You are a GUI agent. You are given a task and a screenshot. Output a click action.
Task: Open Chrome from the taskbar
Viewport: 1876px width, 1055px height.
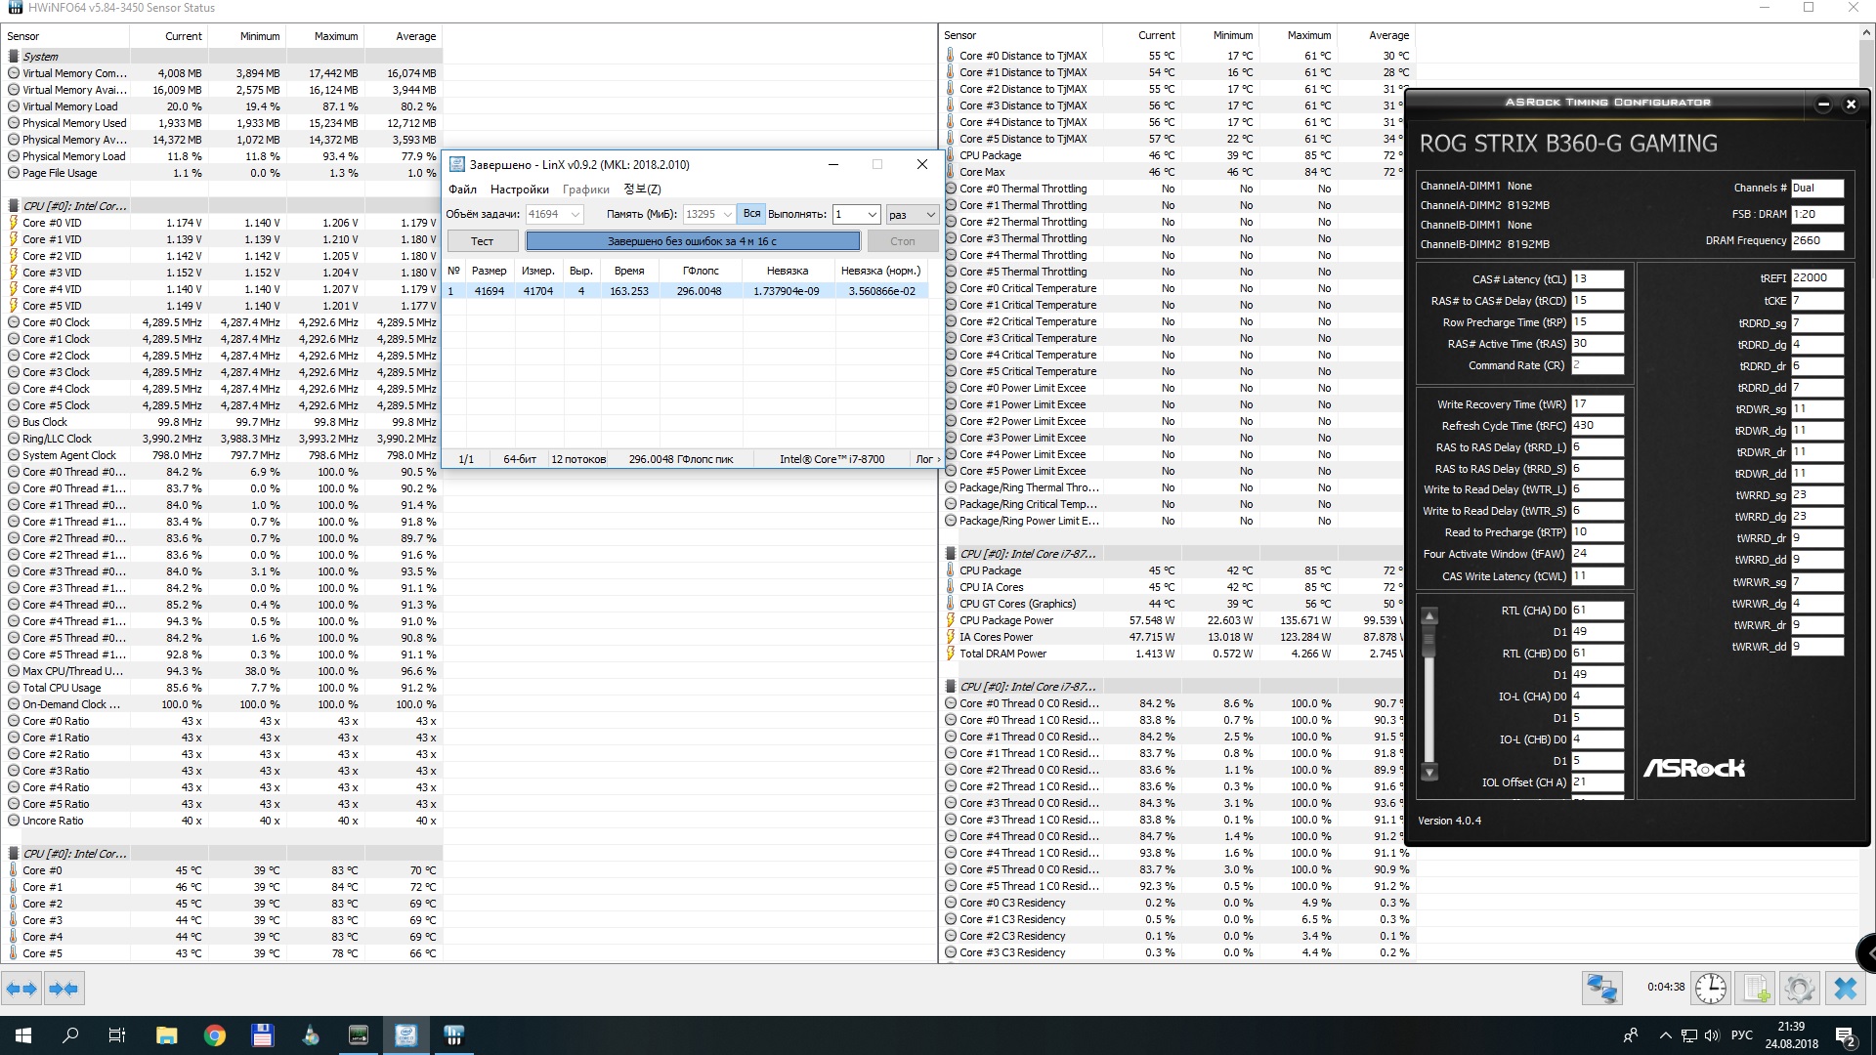tap(214, 1035)
